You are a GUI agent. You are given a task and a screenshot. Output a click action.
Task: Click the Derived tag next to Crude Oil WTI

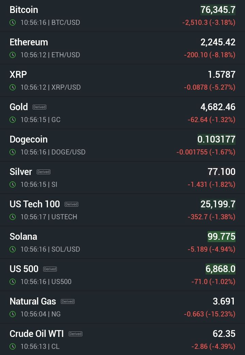point(76,334)
